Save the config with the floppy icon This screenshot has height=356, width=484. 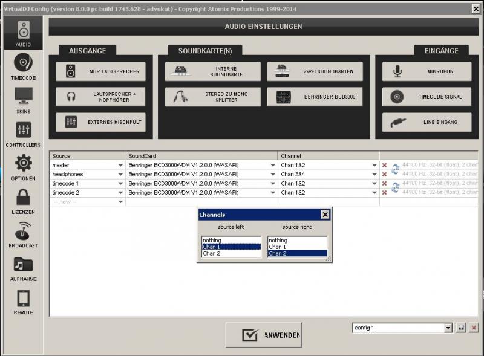461,328
